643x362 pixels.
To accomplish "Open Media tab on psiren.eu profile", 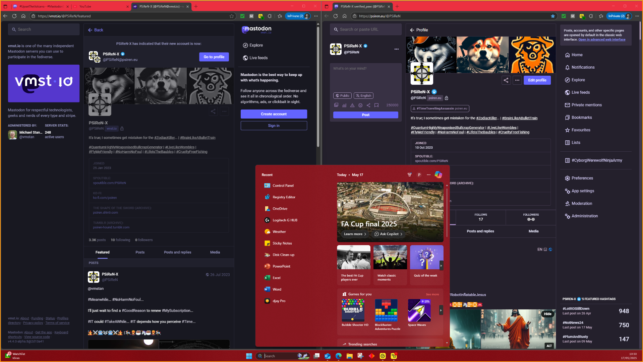I will tap(534, 231).
